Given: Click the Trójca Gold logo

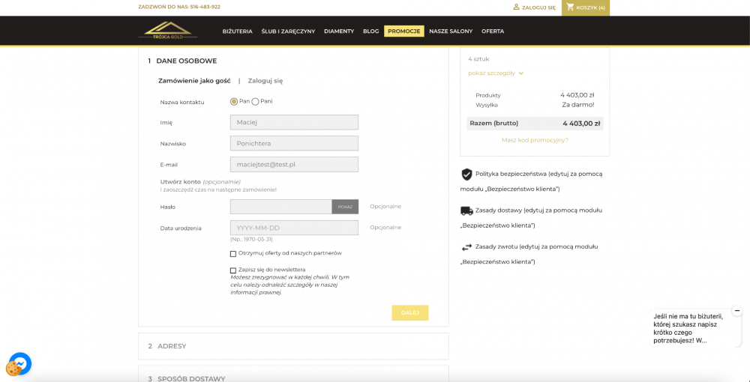Looking at the screenshot, I should pos(168,31).
